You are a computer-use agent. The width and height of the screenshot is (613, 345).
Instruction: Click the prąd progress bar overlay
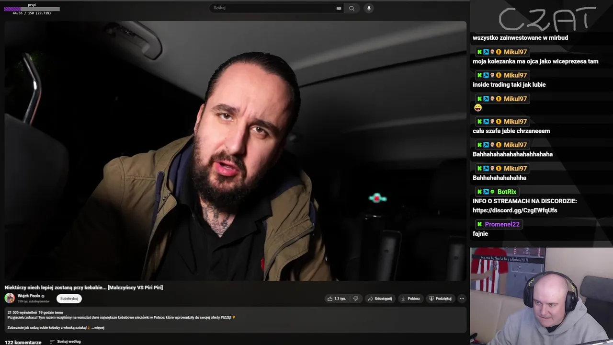coord(32,9)
